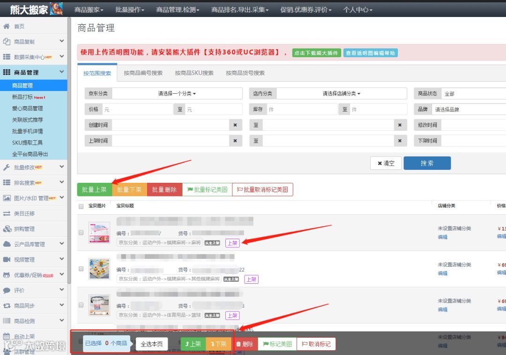Click the home icon beside 首页
Viewport: 506px width, 355px height.
[x=7, y=26]
